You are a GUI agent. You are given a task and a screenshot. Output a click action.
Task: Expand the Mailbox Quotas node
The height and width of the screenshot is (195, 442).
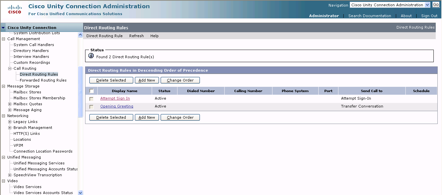[x=10, y=104]
